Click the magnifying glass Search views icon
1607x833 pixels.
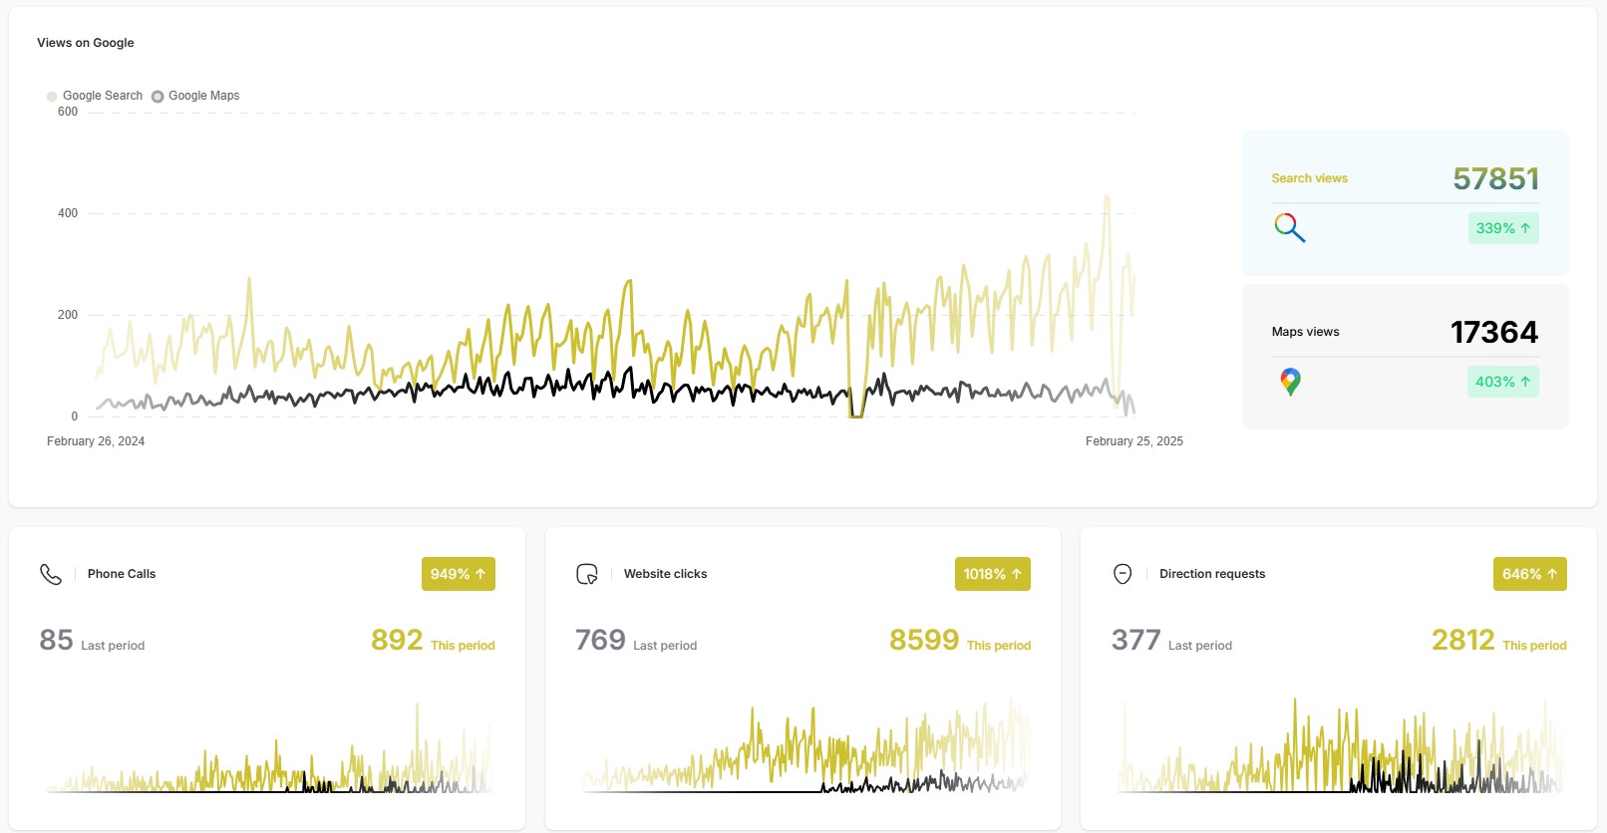tap(1289, 228)
